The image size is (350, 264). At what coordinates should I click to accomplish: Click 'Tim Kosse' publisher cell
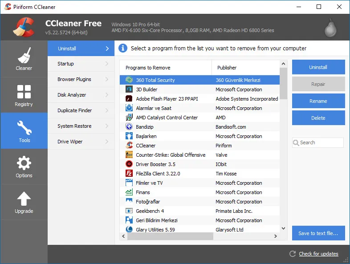(x=226, y=174)
